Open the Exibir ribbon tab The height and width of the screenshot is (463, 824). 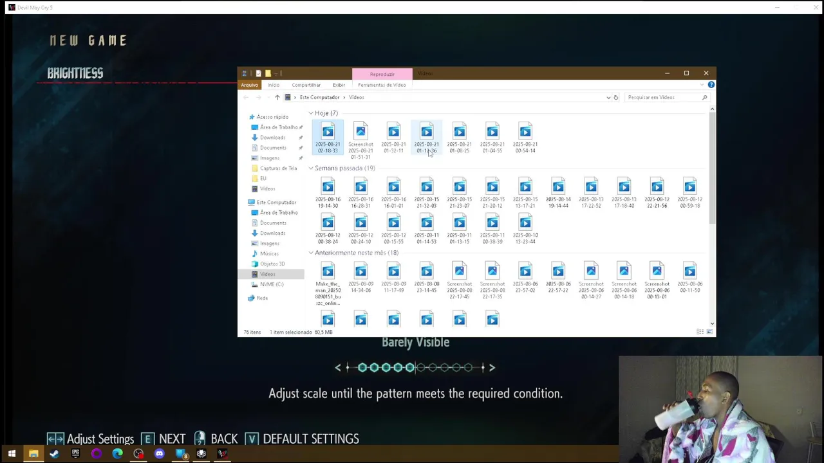coord(339,85)
